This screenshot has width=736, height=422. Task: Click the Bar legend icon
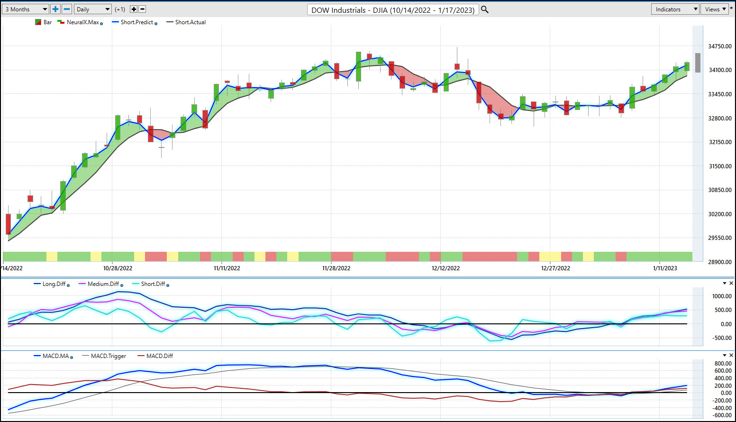pyautogui.click(x=38, y=22)
